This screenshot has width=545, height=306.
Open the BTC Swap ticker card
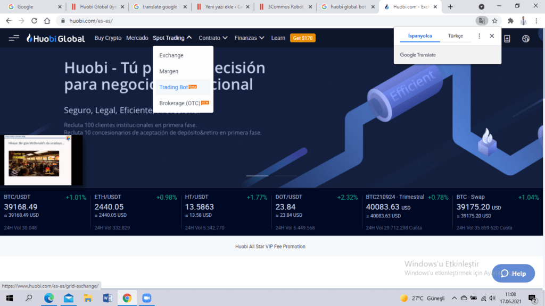click(x=498, y=211)
